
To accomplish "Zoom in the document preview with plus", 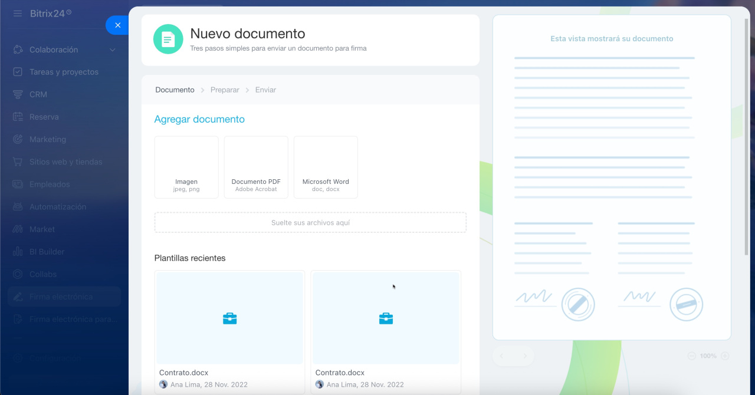I will (x=725, y=356).
